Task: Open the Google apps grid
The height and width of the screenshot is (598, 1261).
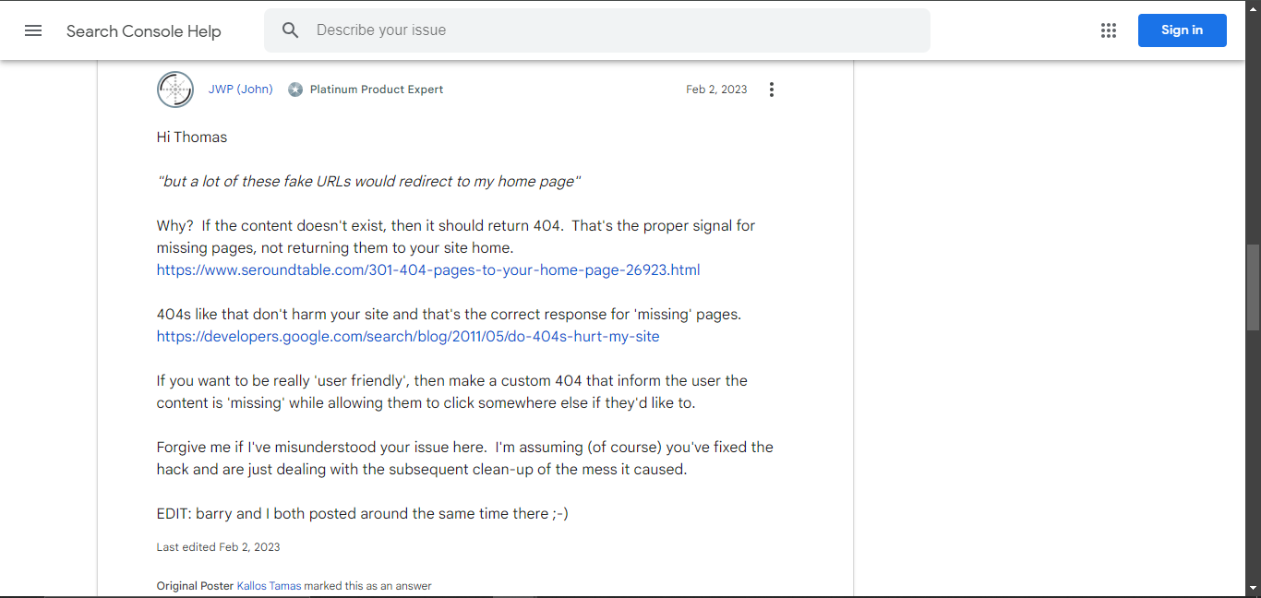Action: tap(1109, 30)
